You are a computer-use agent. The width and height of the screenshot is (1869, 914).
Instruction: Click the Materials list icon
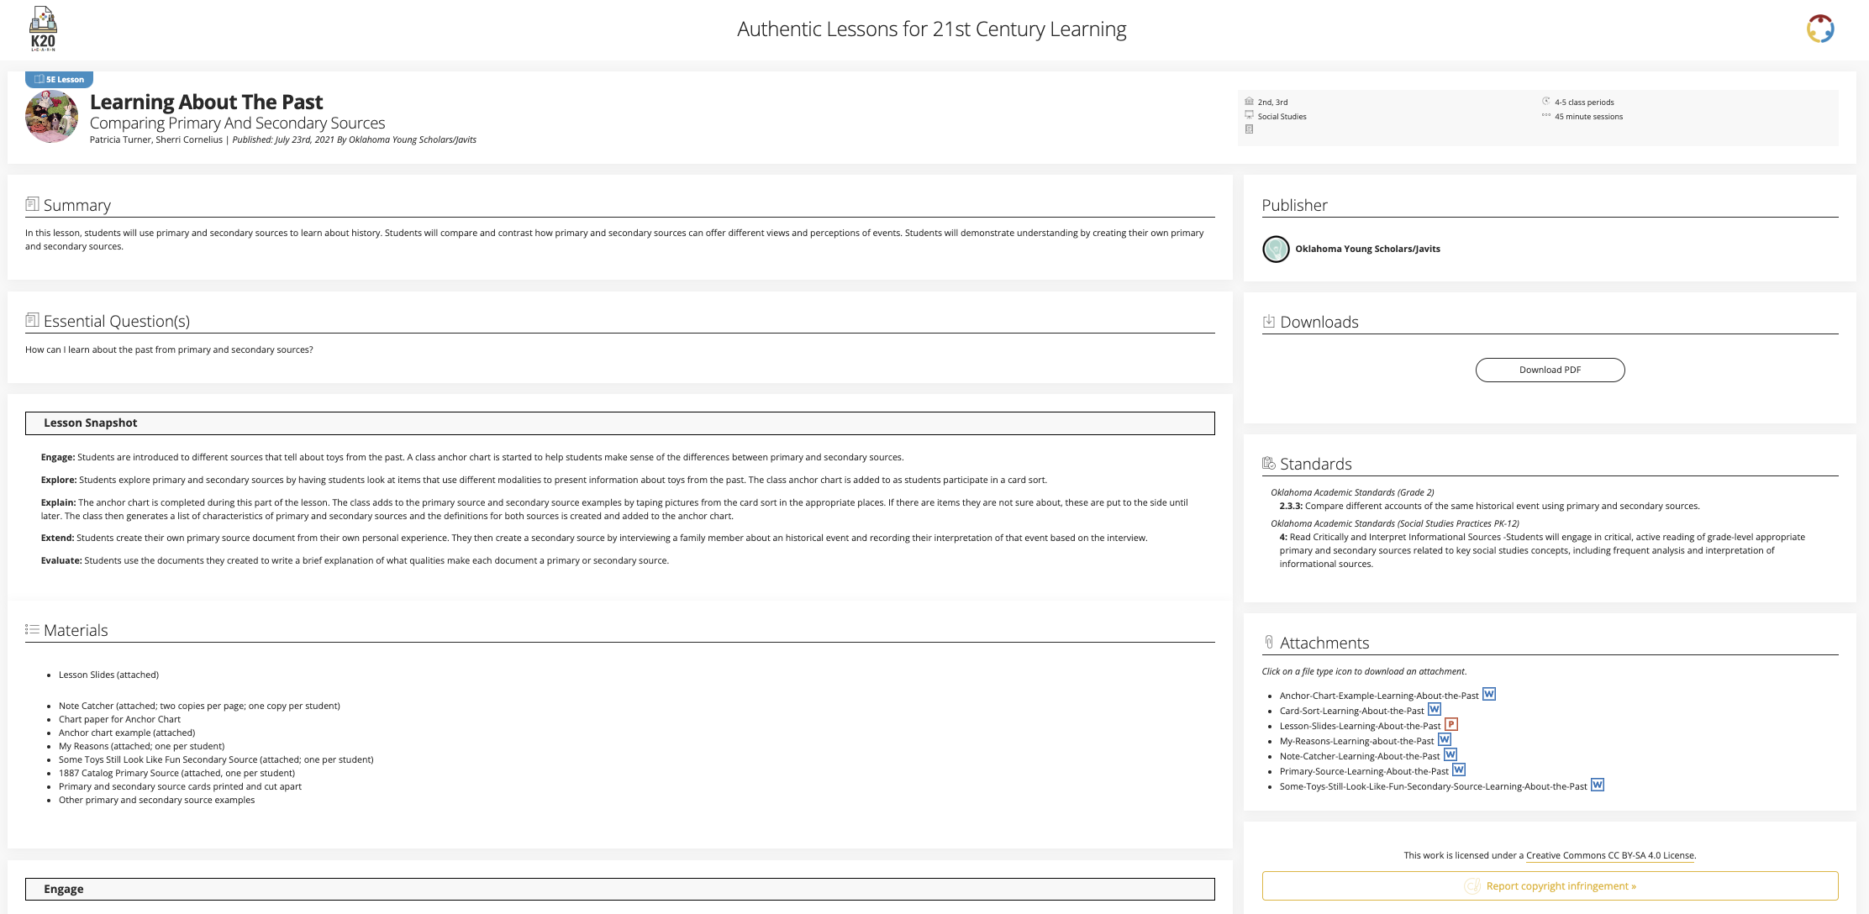coord(33,628)
